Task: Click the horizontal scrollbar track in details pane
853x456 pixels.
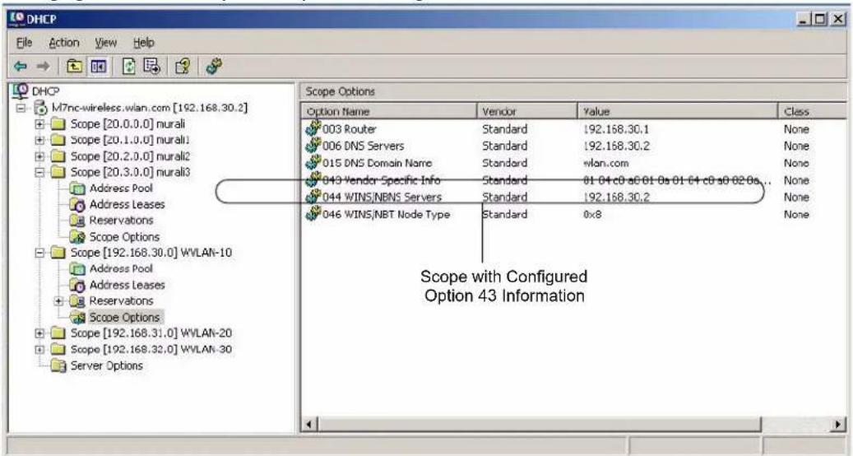Action: pyautogui.click(x=796, y=424)
